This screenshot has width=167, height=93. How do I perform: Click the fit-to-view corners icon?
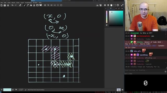(115, 5)
